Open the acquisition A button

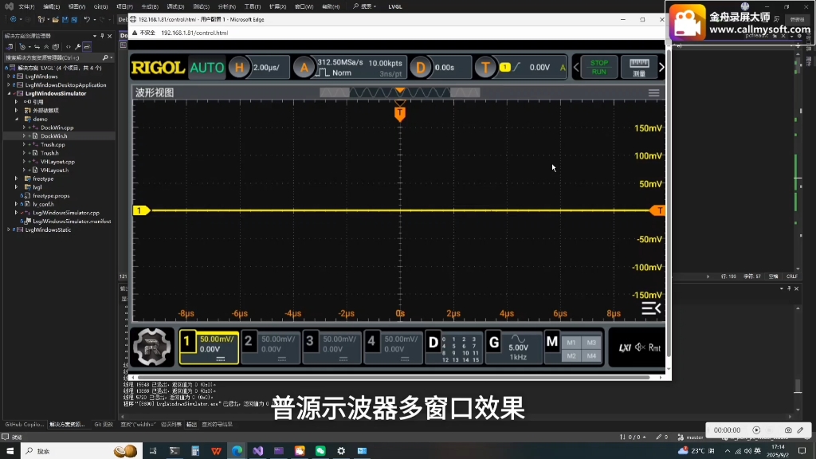304,68
